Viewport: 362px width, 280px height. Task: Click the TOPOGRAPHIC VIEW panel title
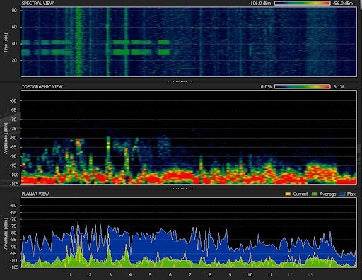click(42, 86)
